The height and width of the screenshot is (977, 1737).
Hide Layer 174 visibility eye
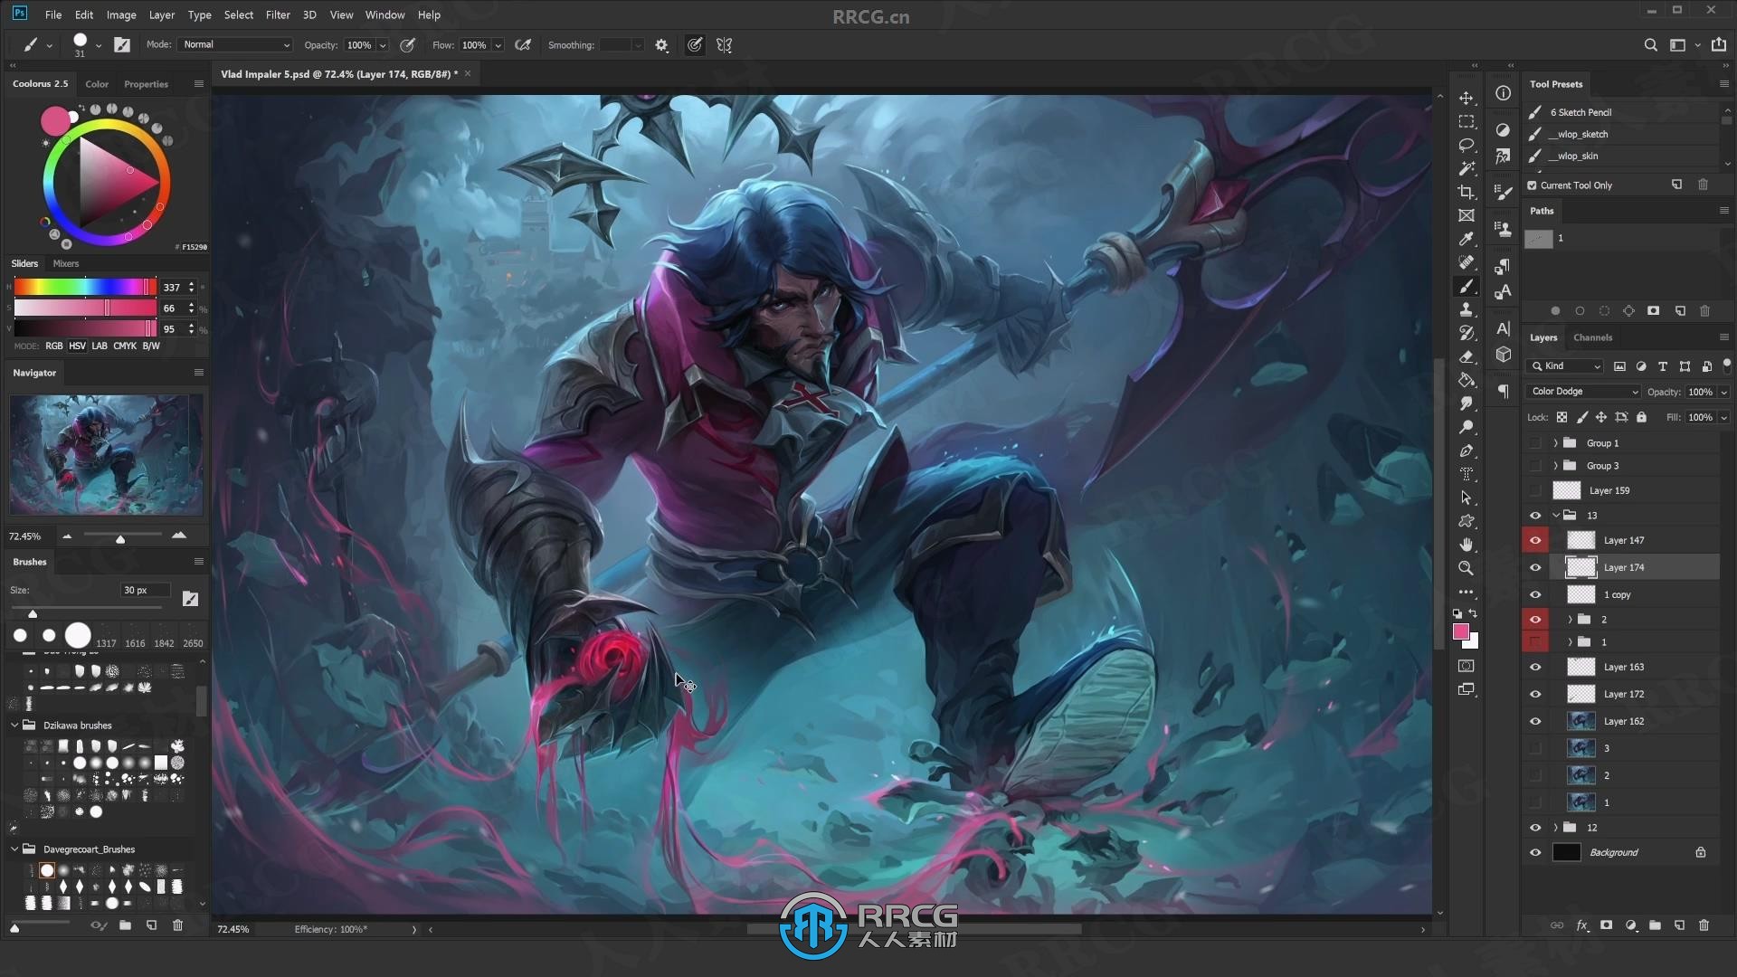[x=1535, y=567]
